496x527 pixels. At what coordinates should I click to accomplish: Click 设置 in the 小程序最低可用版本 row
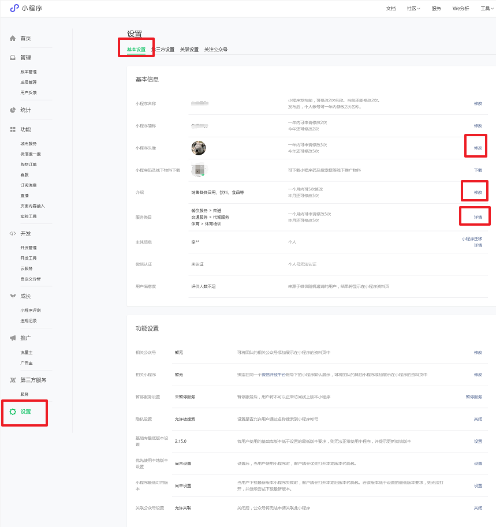[x=478, y=485]
